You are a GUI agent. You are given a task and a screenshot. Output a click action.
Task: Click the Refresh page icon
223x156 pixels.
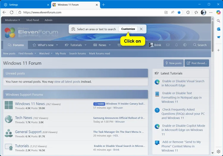12,12
